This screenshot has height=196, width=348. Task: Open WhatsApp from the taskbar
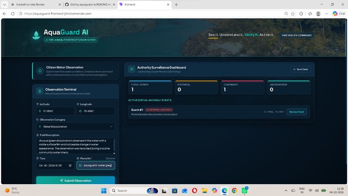[244, 190]
